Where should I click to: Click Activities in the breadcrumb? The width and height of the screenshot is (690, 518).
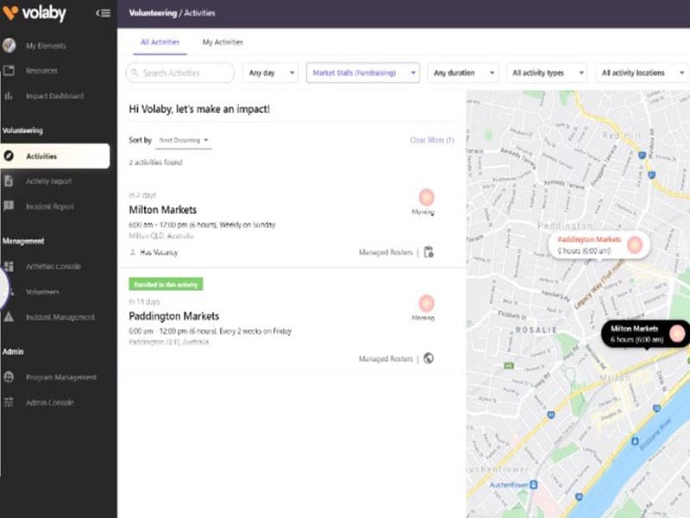tap(200, 13)
